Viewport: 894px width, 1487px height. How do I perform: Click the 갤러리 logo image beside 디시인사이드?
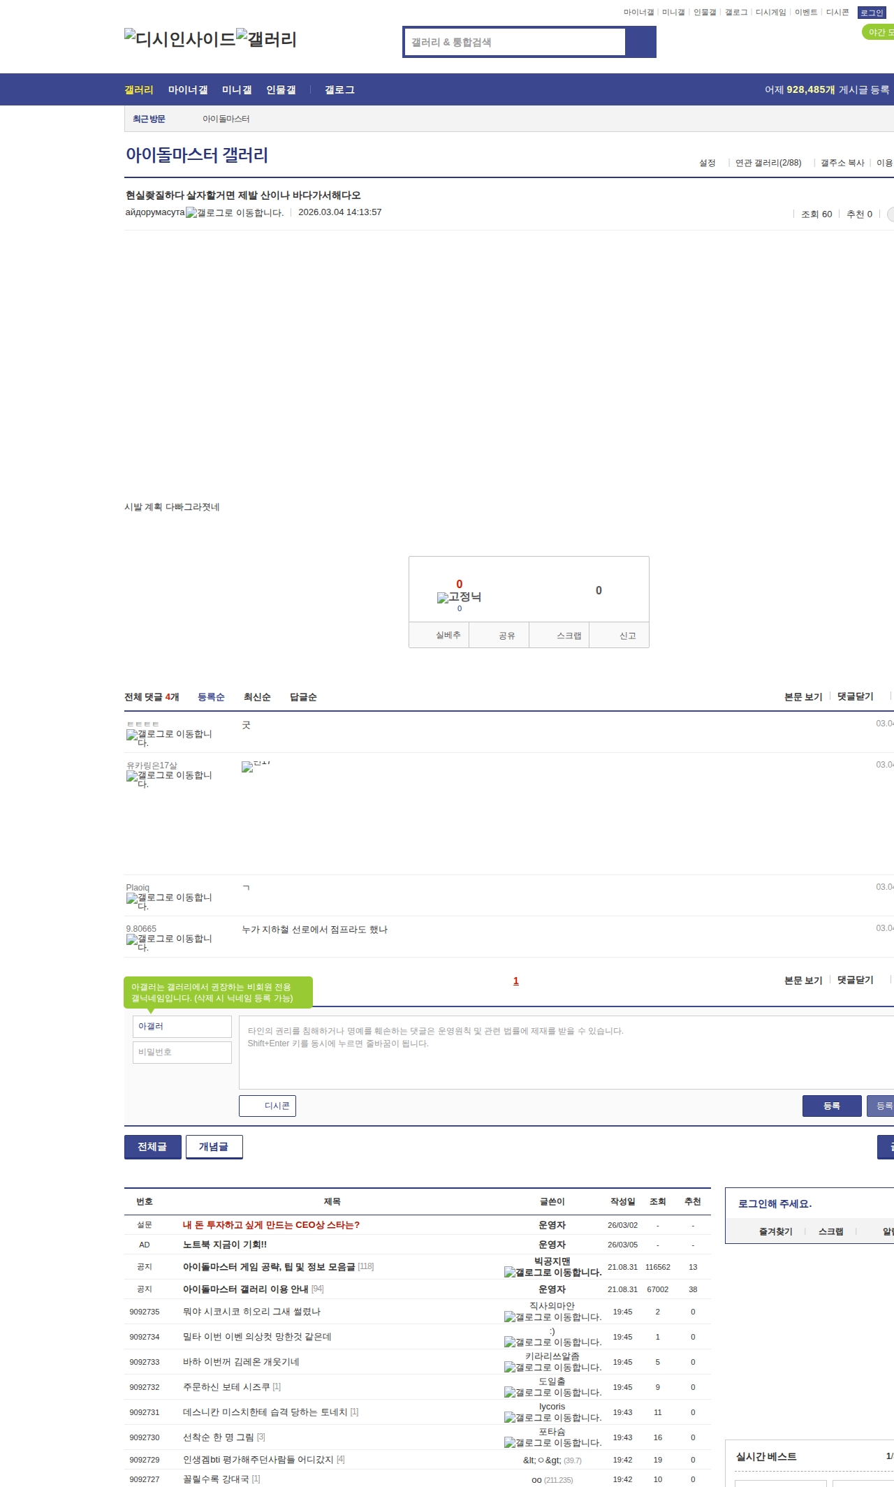(x=267, y=39)
